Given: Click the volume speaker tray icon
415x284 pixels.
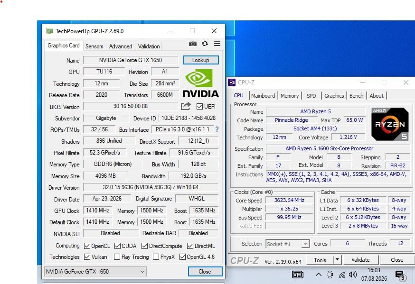Looking at the screenshot, I should (x=352, y=275).
